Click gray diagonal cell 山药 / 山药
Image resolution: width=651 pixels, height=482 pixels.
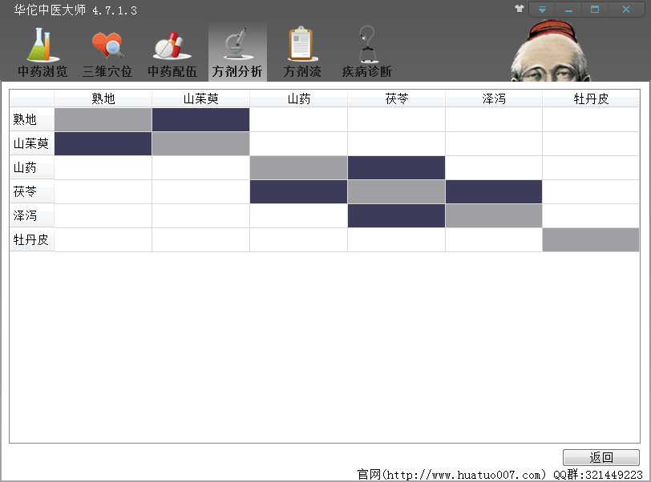click(x=298, y=167)
